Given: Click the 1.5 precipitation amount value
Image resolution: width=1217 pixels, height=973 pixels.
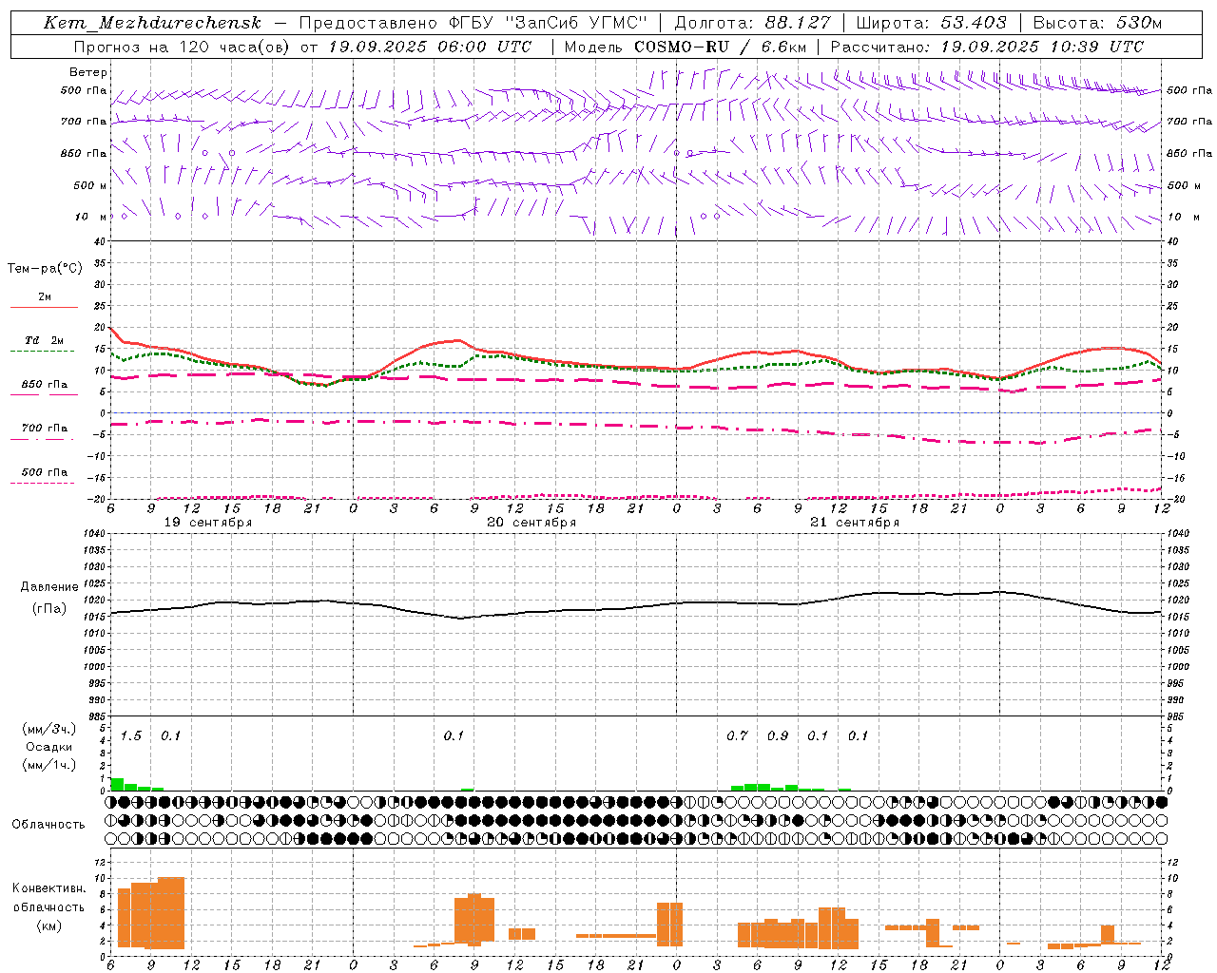Looking at the screenshot, I should point(131,736).
